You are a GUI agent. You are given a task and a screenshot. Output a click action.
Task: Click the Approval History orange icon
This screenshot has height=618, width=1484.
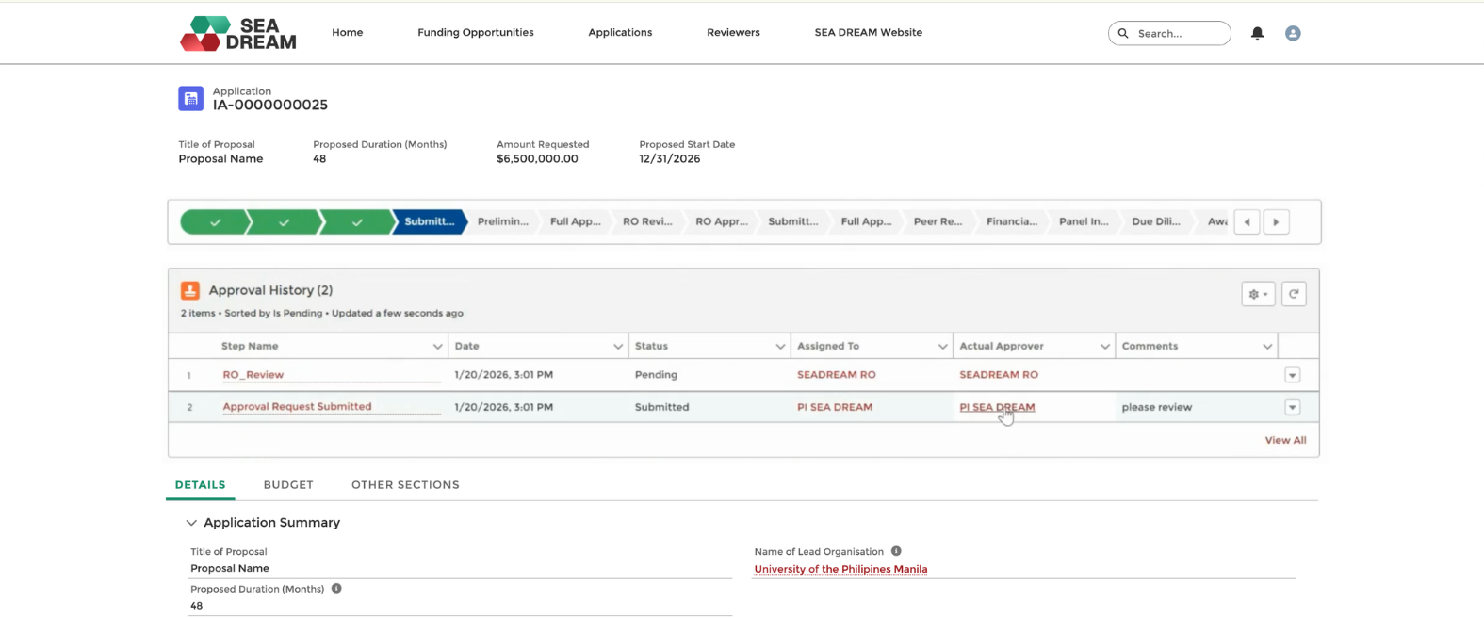pos(190,291)
